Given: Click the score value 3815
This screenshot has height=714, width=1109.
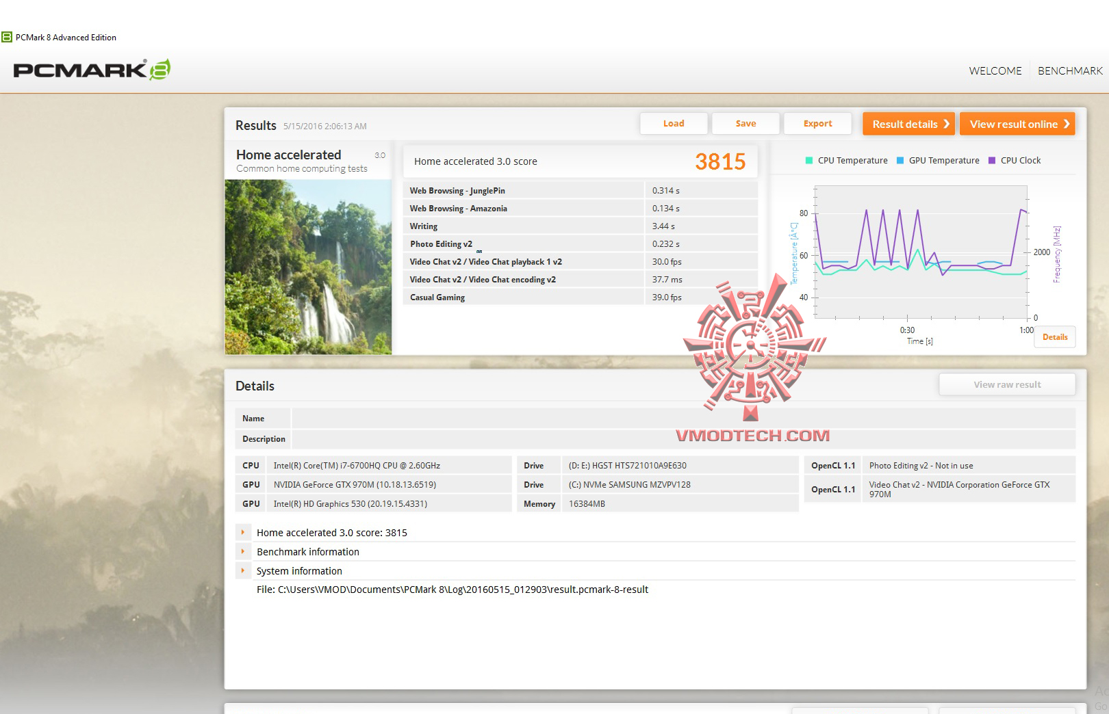Looking at the screenshot, I should coord(720,162).
